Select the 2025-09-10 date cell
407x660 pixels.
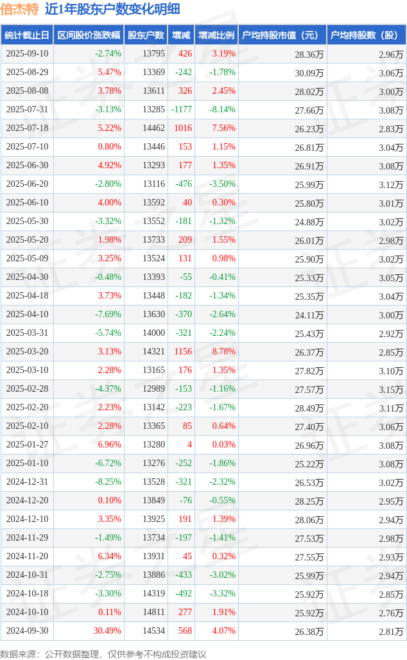[28, 54]
